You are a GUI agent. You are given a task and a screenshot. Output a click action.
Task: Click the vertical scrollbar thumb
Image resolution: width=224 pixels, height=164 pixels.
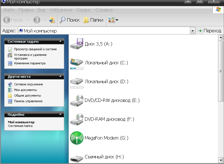221,71
